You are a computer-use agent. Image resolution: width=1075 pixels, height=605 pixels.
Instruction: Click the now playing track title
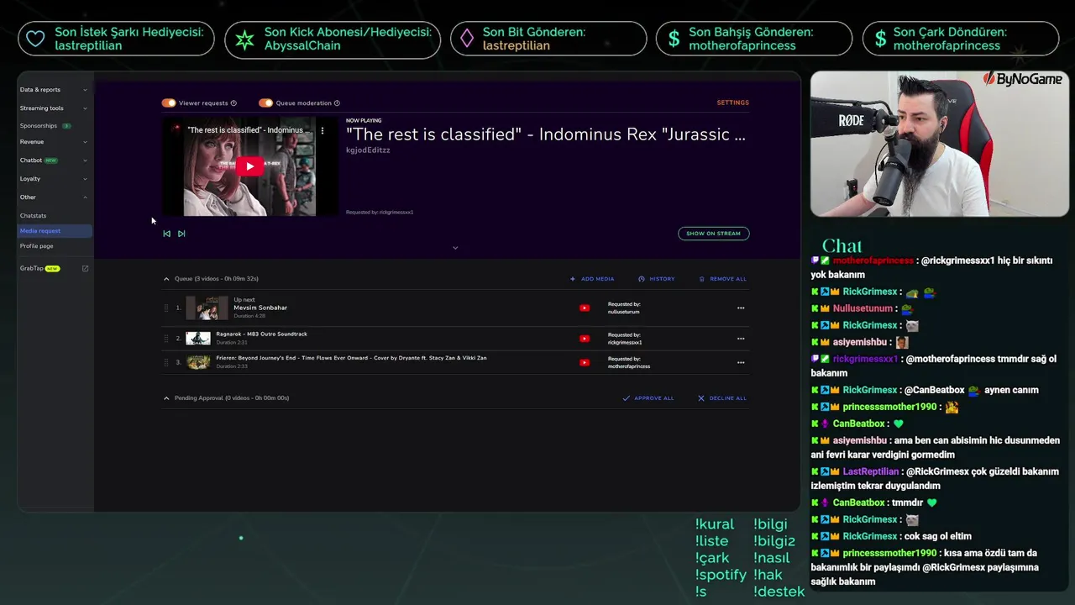click(x=546, y=134)
